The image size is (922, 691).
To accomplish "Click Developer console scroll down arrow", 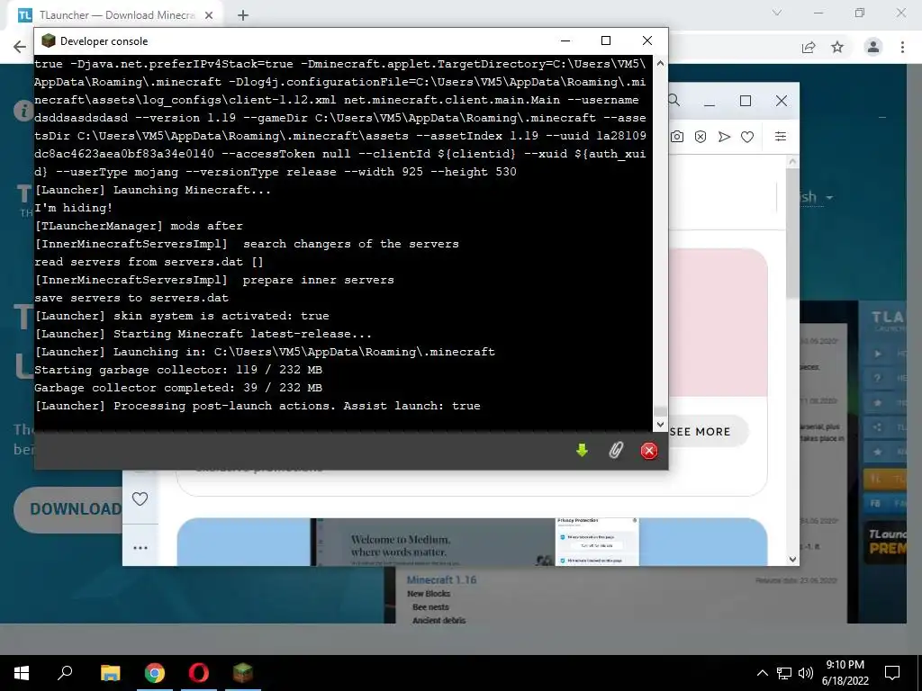I will (660, 424).
